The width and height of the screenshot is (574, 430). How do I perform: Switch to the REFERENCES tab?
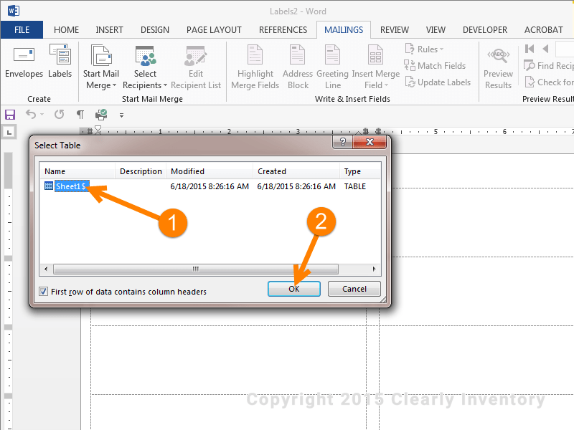pyautogui.click(x=283, y=30)
